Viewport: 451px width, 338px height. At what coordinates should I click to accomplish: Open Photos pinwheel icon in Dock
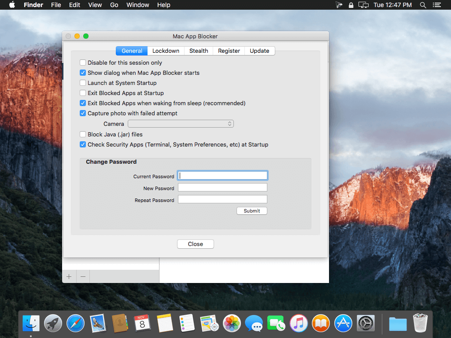click(x=232, y=323)
